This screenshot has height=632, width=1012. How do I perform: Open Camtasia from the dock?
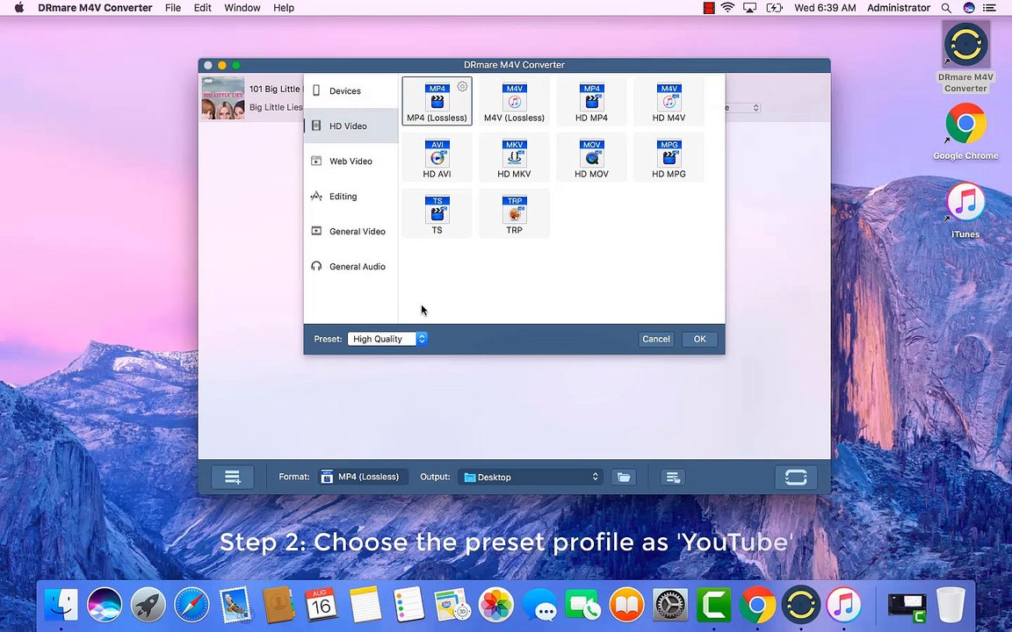point(714,605)
